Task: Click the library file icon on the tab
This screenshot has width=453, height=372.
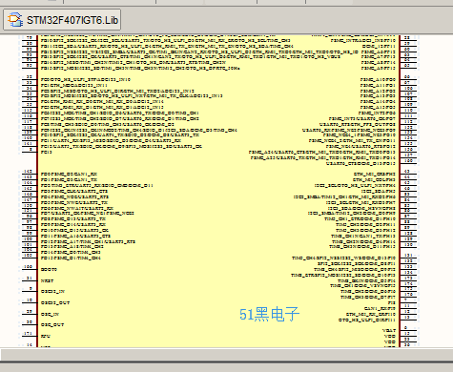Action: tap(15, 20)
